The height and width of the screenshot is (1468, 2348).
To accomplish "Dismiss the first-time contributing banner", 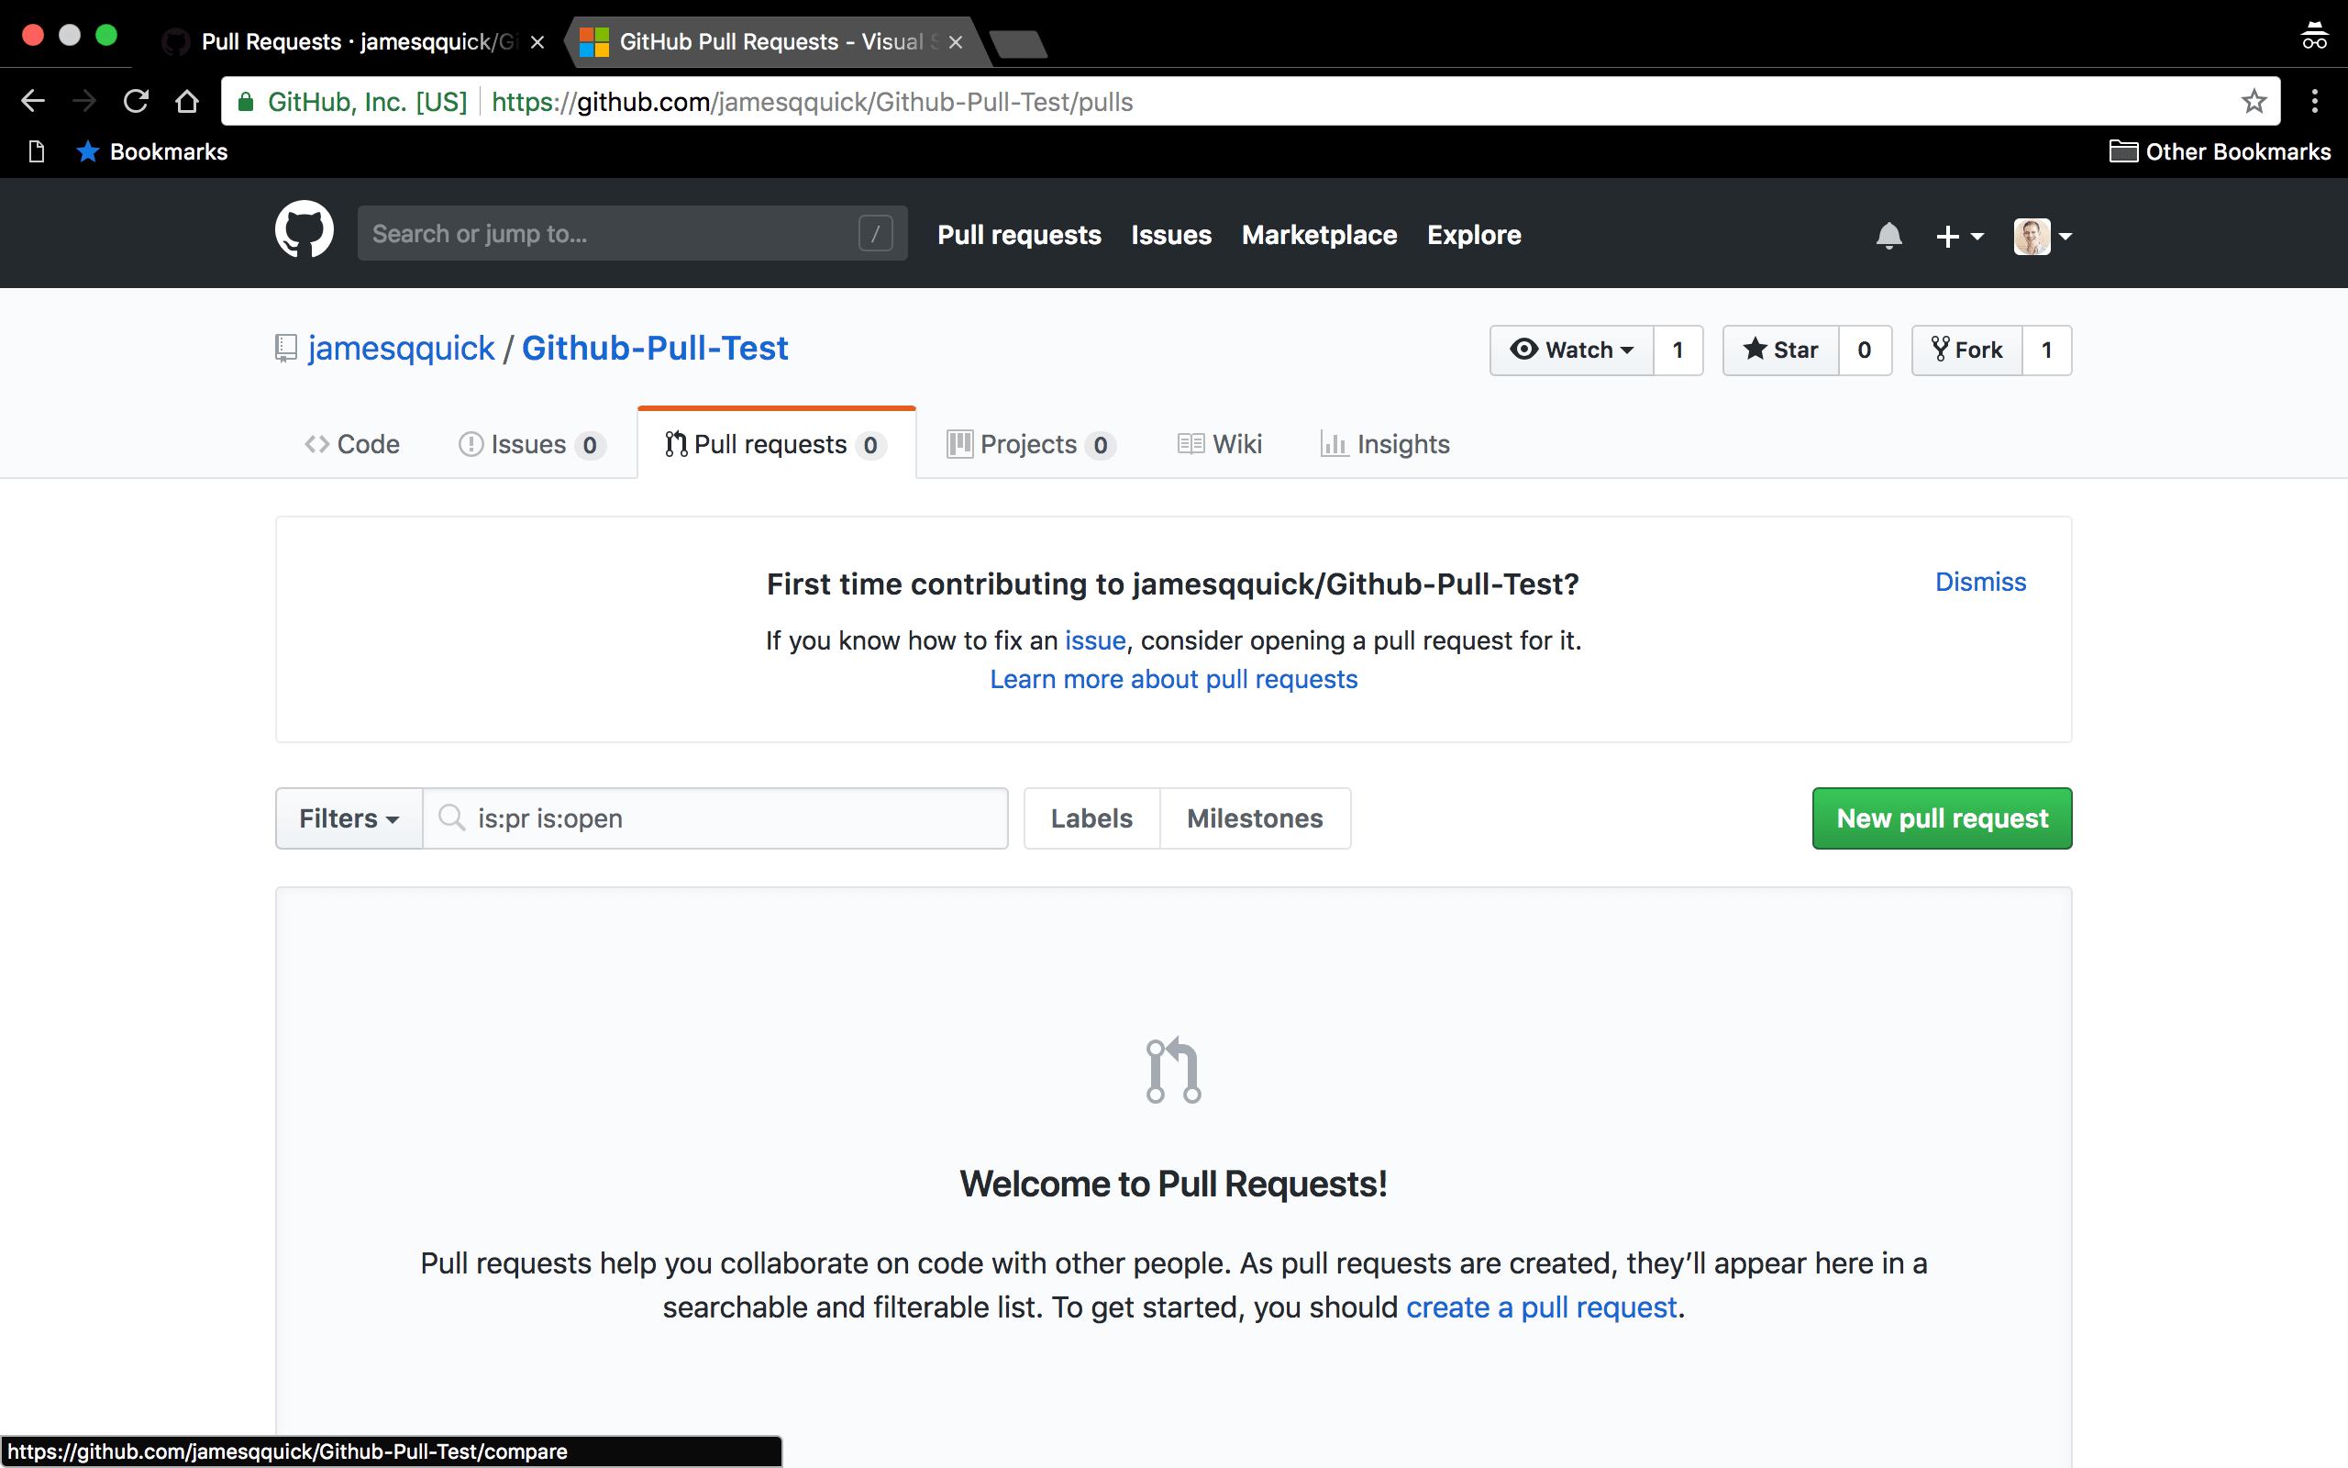I will coord(1980,582).
